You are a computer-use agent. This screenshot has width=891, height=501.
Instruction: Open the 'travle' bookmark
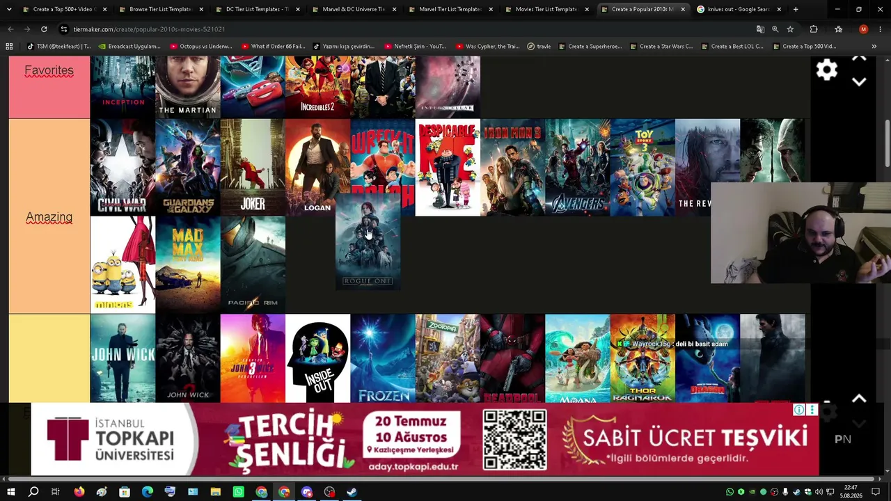point(539,47)
